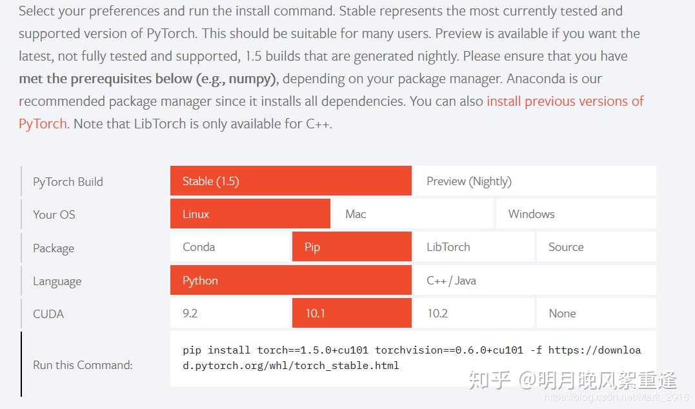Choose Preview (Nightly) build

tap(535, 181)
